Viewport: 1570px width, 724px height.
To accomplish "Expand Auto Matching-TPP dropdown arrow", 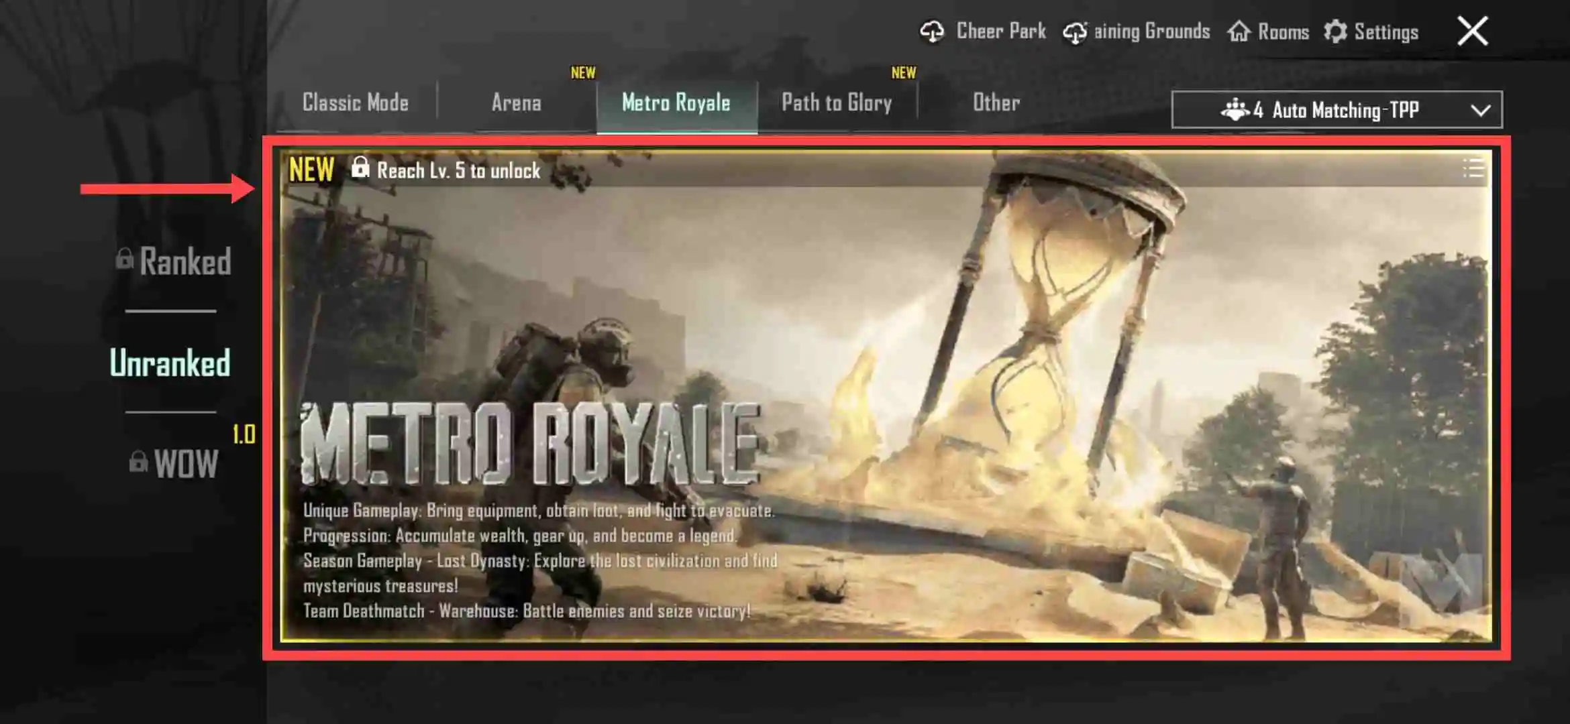I will (x=1480, y=111).
